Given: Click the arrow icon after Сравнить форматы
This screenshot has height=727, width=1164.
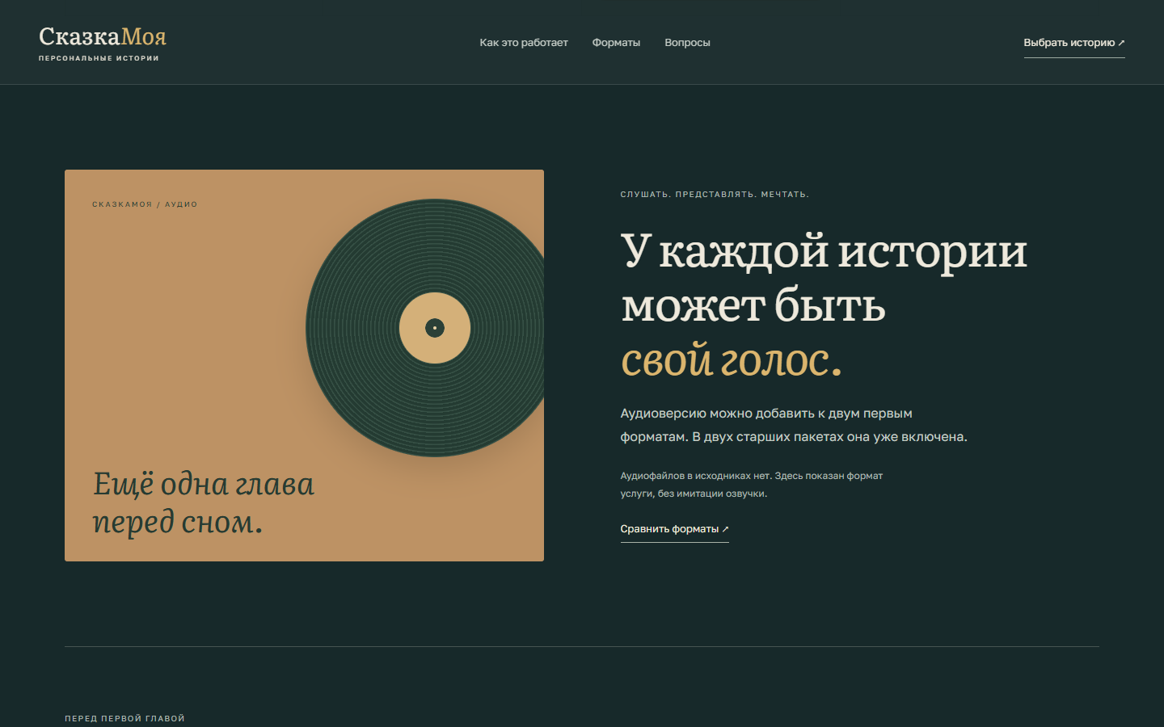Looking at the screenshot, I should point(725,529).
